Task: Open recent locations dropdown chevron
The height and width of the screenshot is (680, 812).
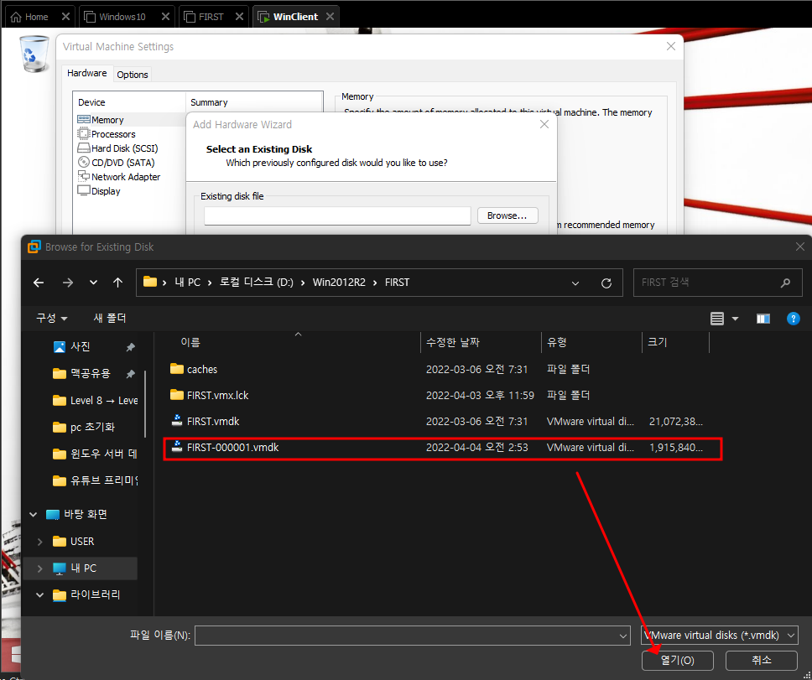Action: (93, 283)
